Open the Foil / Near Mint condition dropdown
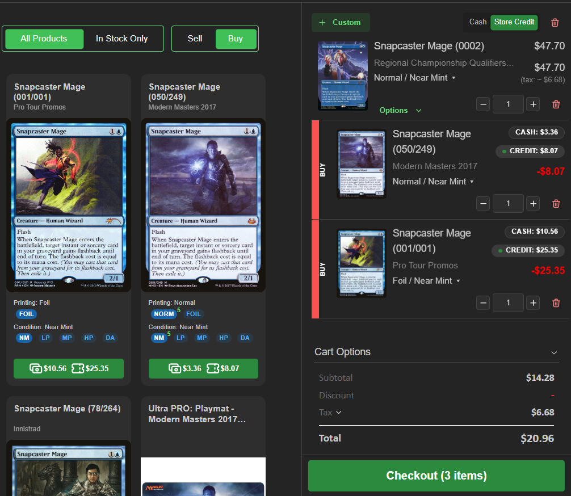The height and width of the screenshot is (496, 571). pos(426,281)
